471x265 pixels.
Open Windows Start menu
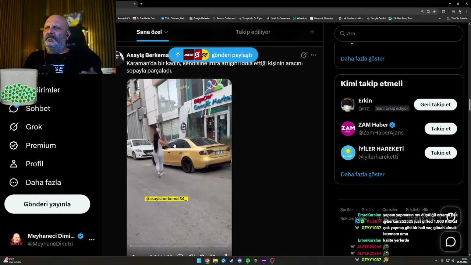199,261
